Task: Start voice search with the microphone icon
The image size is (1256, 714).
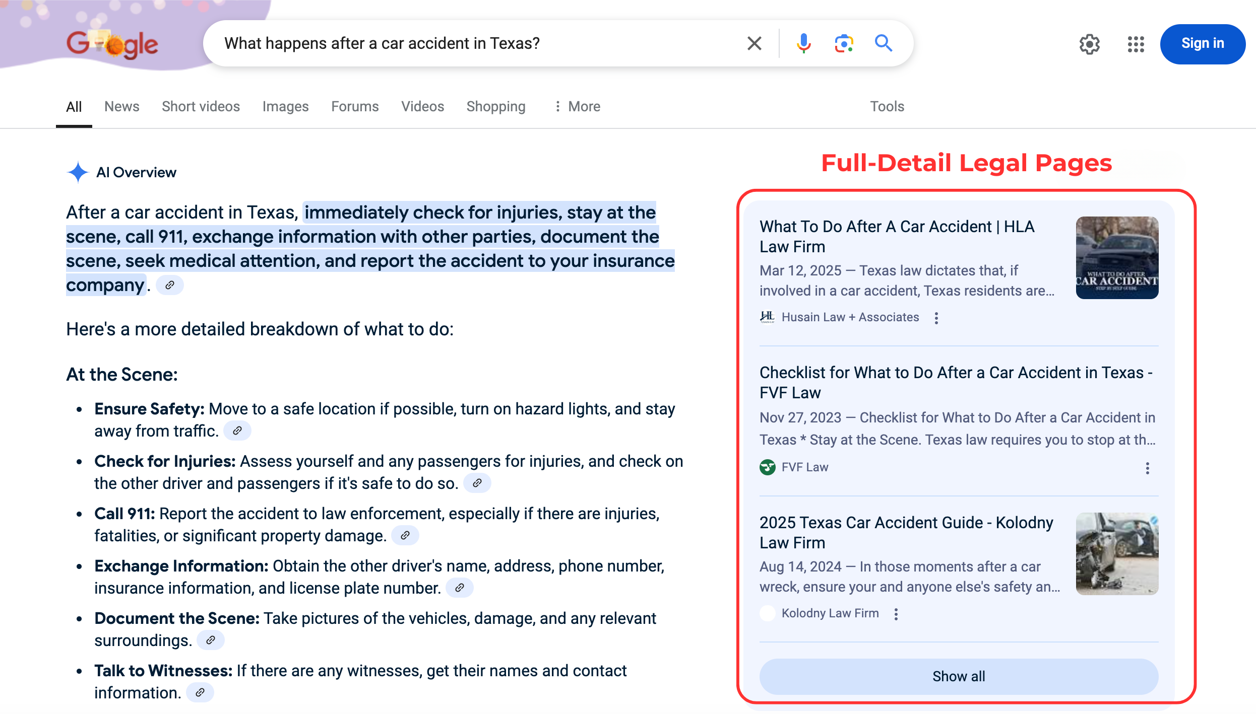Action: tap(804, 43)
